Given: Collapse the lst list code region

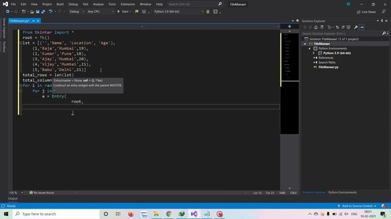Looking at the screenshot, I should (21, 43).
